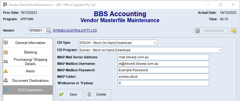Image resolution: width=240 pixels, height=101 pixels.
Task: Click the Purchasing/Shipping truck icon
Action: tap(6, 62)
